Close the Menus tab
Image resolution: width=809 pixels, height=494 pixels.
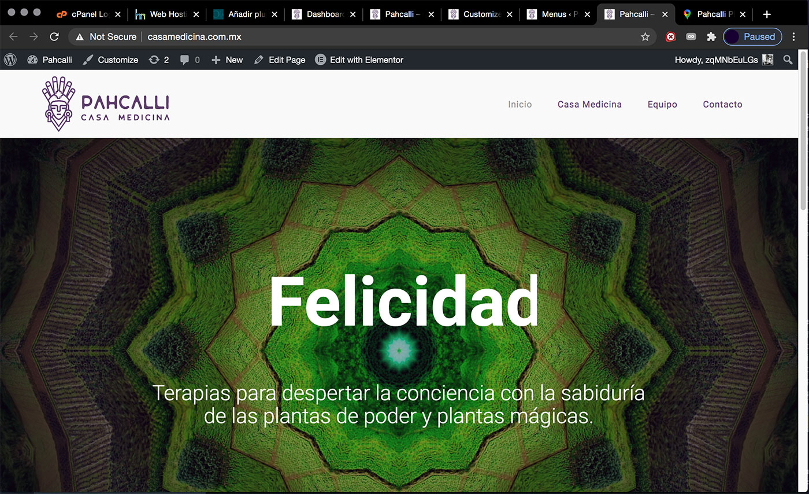588,14
